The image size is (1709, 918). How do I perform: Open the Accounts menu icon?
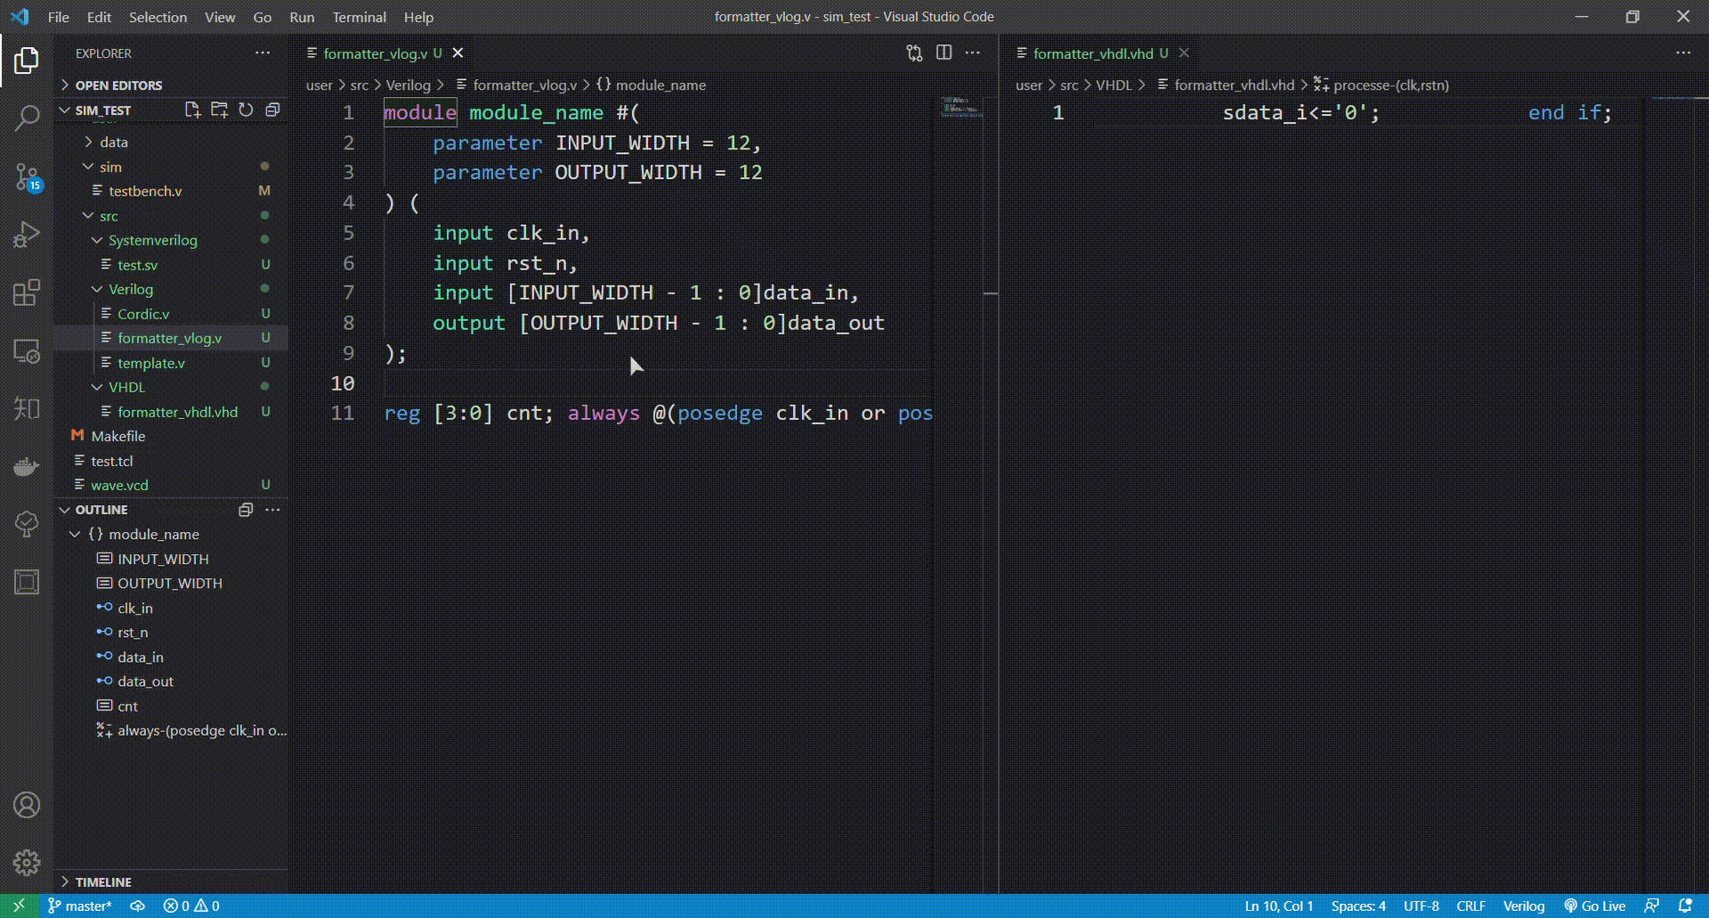[27, 805]
